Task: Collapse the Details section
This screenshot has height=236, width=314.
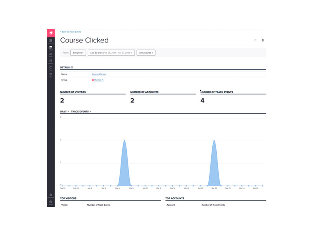Action: [71, 67]
